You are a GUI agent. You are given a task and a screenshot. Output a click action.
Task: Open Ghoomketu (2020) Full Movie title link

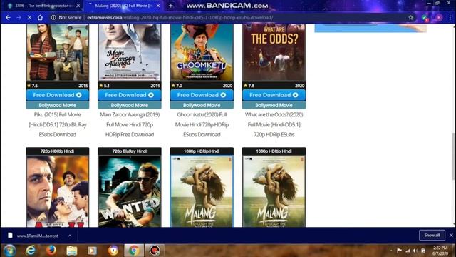[202, 124]
